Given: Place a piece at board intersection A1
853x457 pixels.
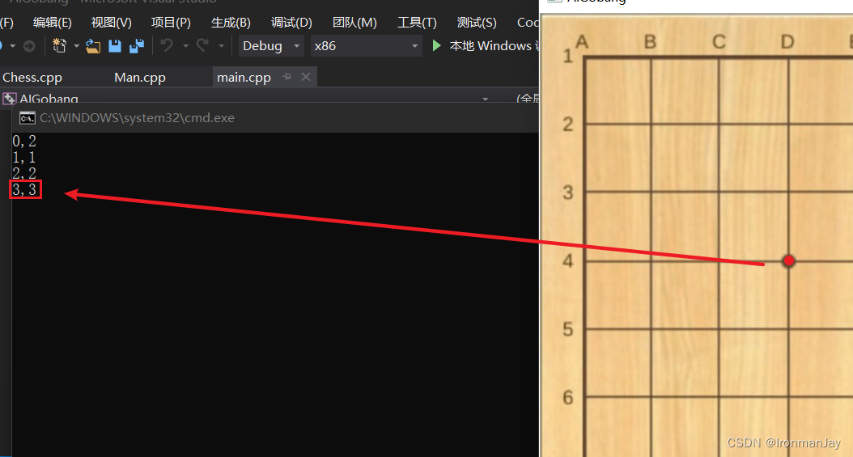Looking at the screenshot, I should pos(585,57).
